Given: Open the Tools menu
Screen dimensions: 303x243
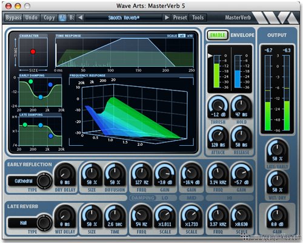Looking at the screenshot, I should click(198, 18).
